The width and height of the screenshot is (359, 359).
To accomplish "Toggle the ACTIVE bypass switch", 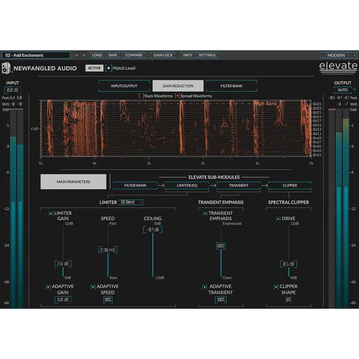I will point(94,68).
